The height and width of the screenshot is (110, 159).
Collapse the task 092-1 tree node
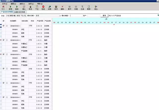pos(7,26)
